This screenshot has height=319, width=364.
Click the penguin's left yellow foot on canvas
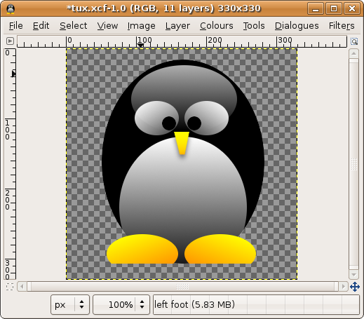[142, 249]
